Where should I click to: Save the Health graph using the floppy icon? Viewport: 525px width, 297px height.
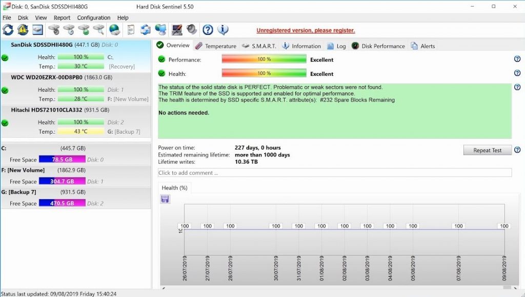[x=166, y=199]
